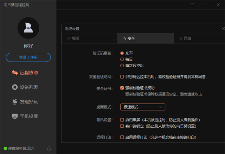Select 永不 for verification code update

point(122,53)
